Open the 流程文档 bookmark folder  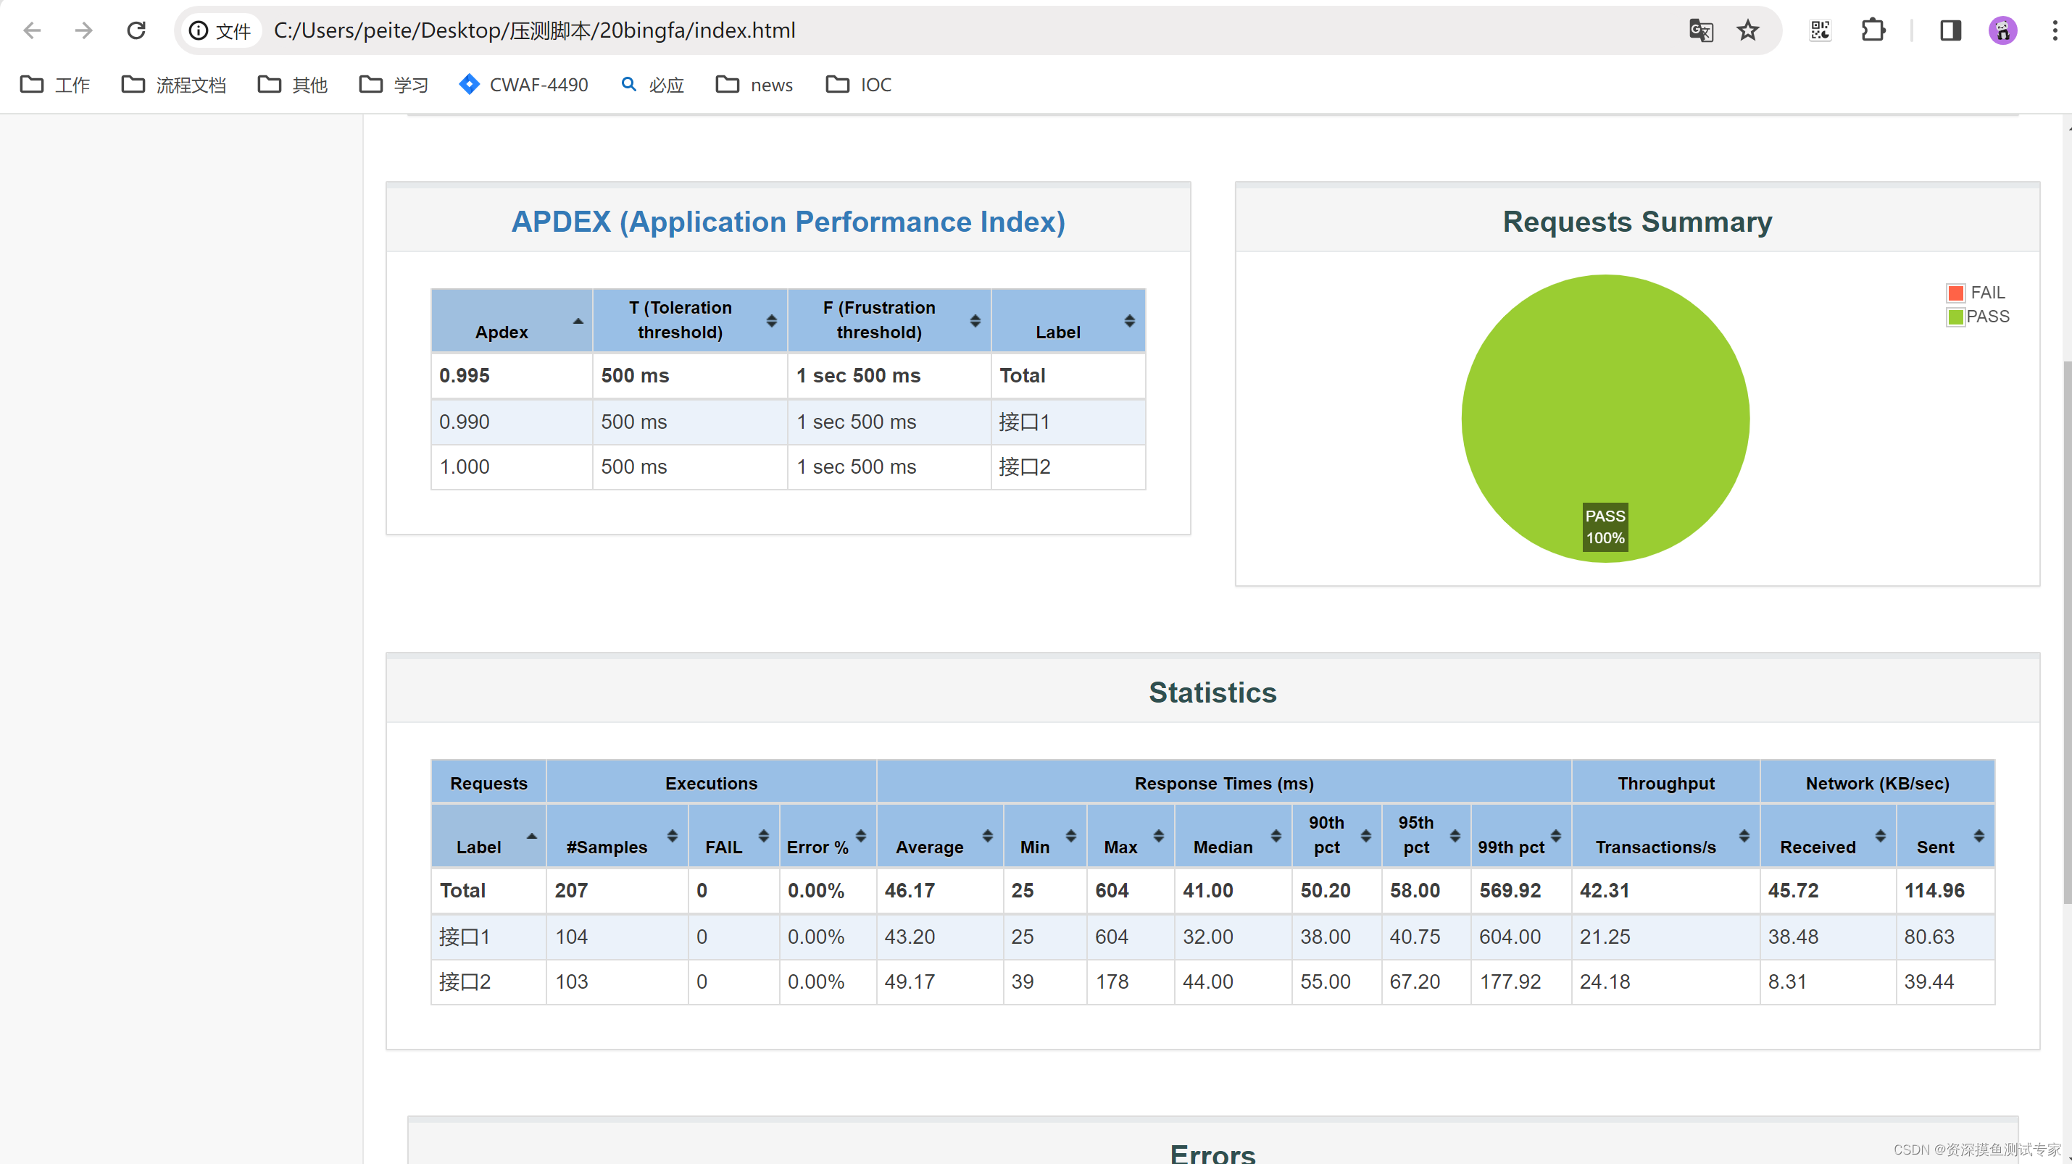point(174,85)
